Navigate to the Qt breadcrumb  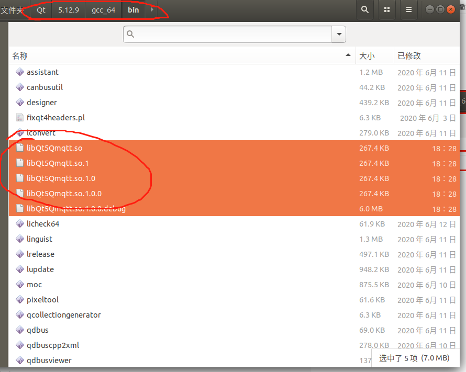pyautogui.click(x=41, y=9)
